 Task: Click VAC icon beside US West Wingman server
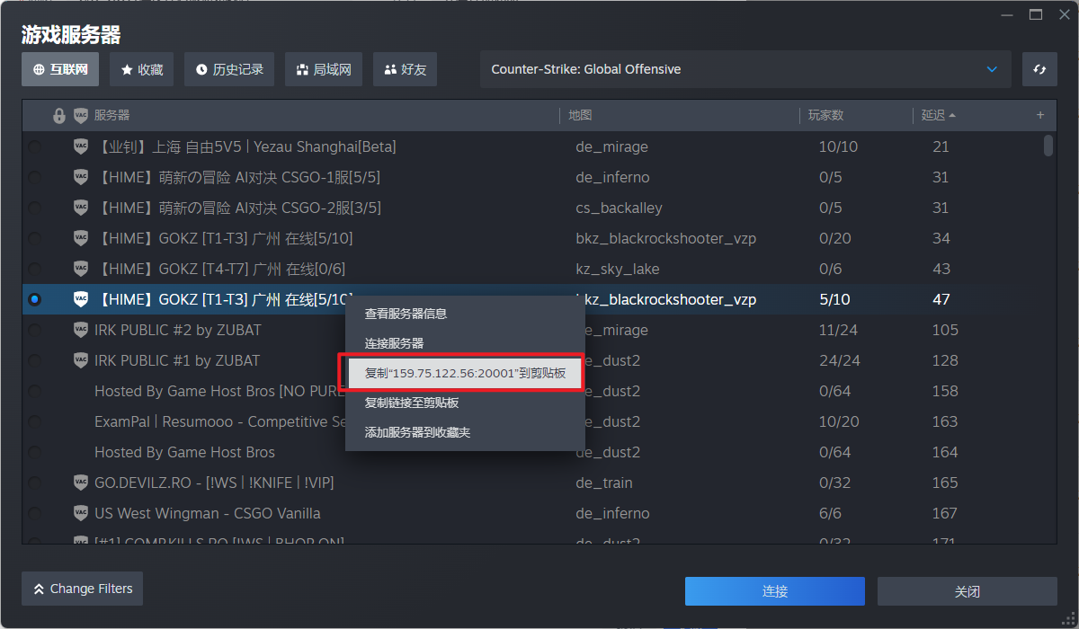click(81, 513)
